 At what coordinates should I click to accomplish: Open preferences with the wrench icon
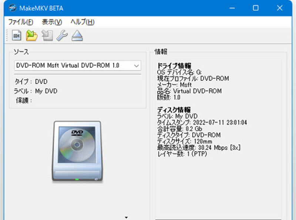pyautogui.click(x=62, y=36)
